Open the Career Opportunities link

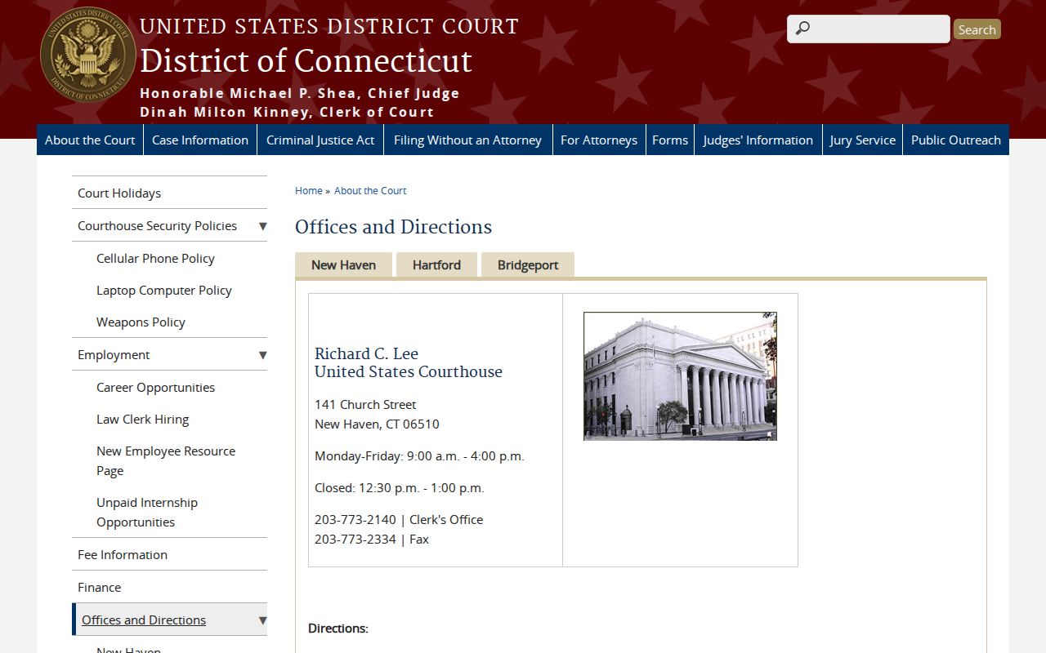point(155,387)
